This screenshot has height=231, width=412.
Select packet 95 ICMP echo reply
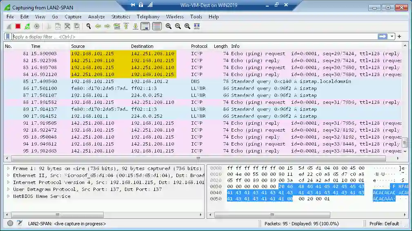tap(203, 151)
